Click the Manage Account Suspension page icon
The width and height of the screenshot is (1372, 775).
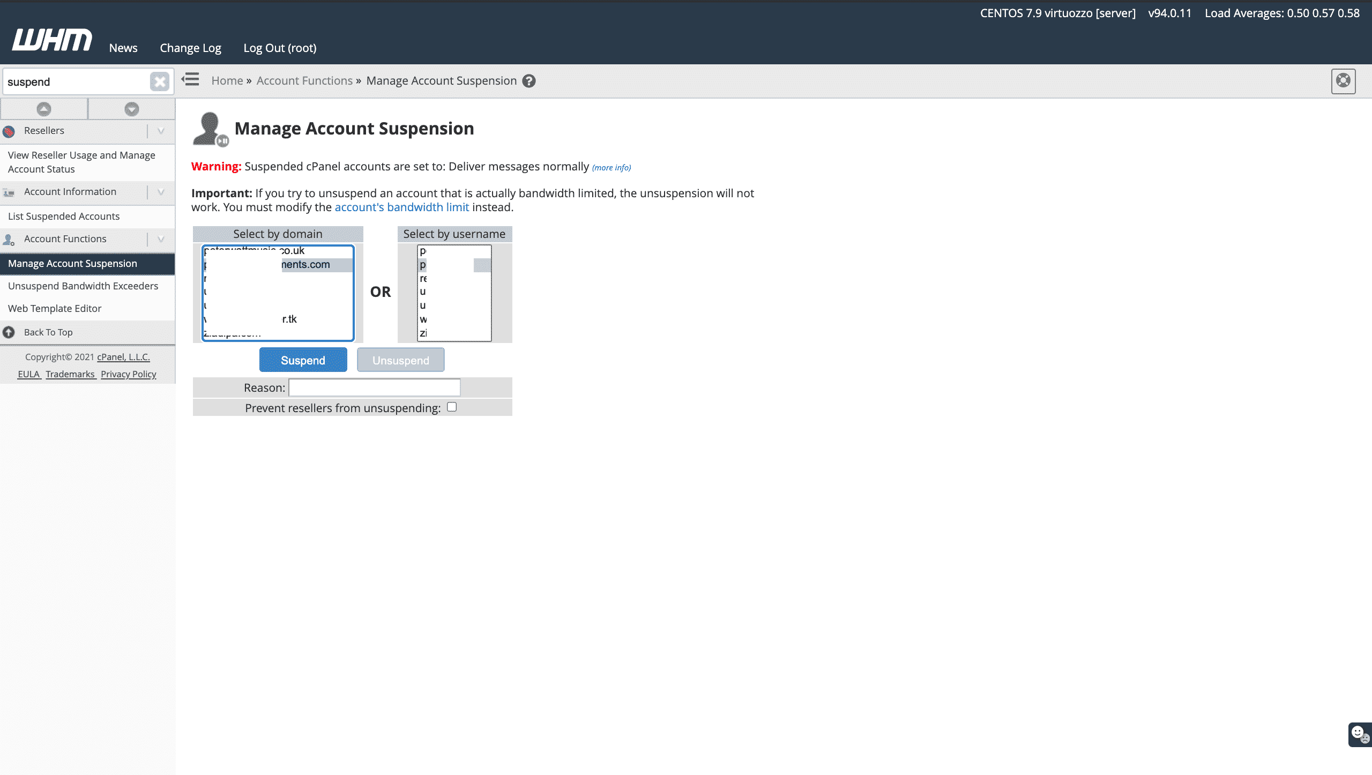210,129
